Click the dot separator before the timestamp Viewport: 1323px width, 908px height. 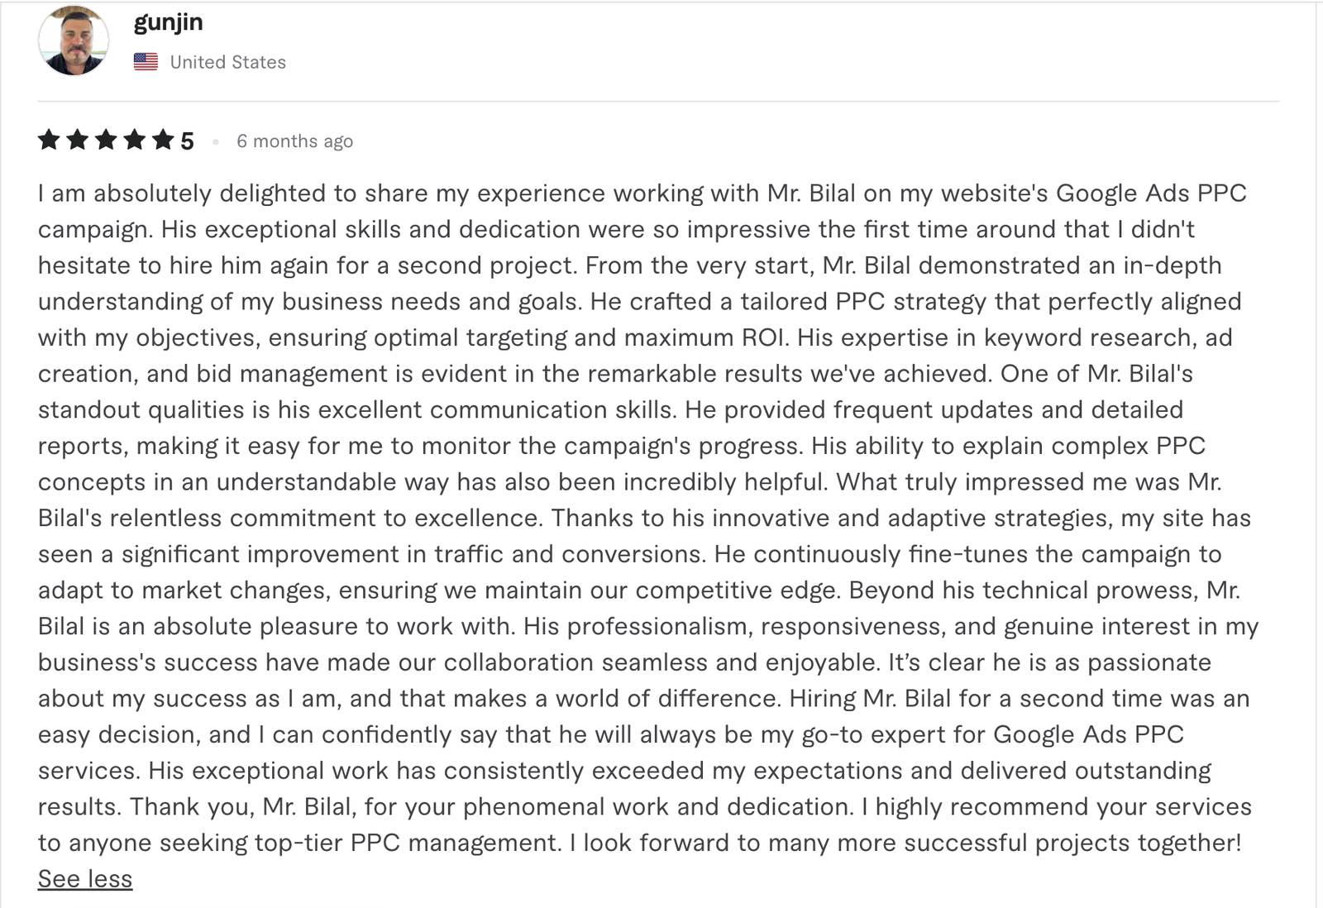coord(215,142)
